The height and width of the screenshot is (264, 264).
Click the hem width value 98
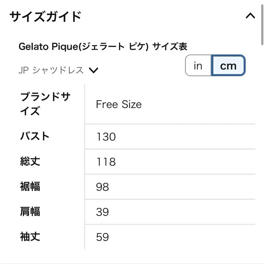pyautogui.click(x=102, y=187)
